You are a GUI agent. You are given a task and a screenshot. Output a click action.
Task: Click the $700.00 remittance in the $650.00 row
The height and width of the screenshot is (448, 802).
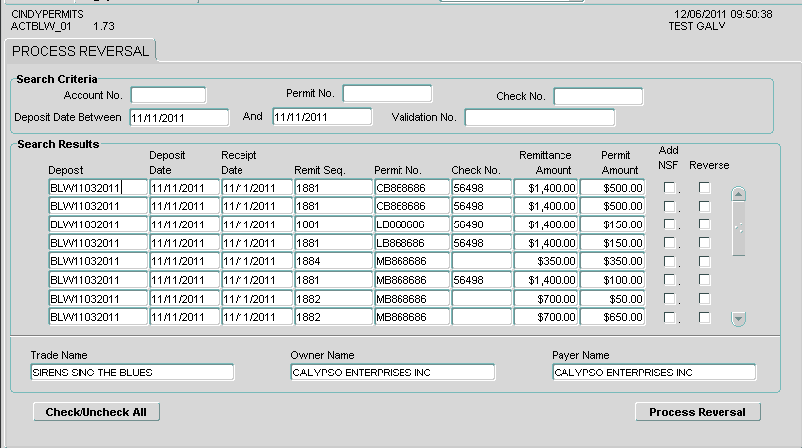546,317
